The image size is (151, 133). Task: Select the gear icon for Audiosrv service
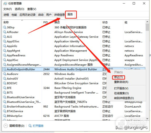[4, 74]
